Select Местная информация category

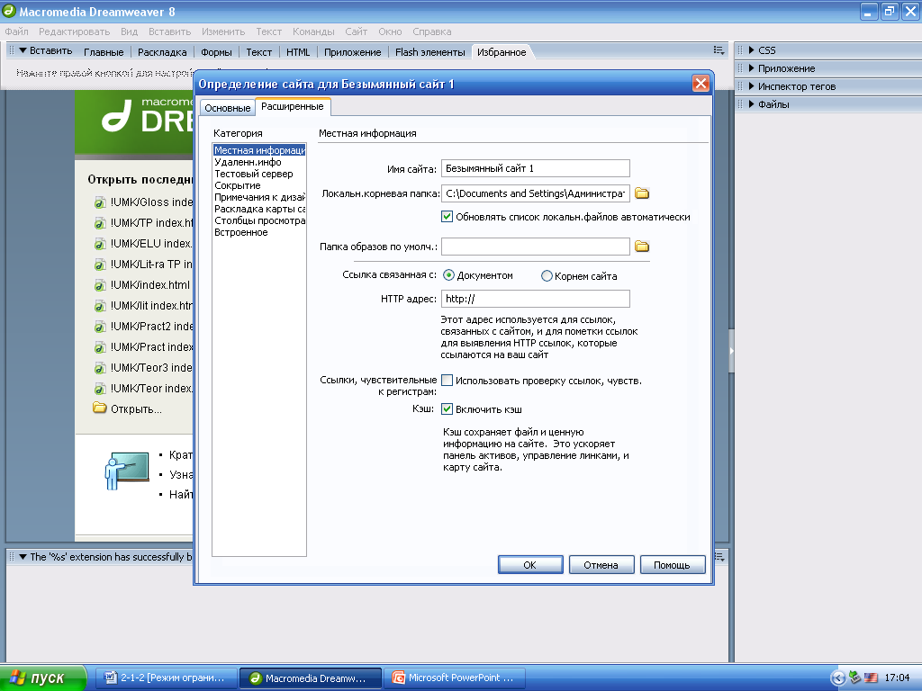(x=259, y=150)
